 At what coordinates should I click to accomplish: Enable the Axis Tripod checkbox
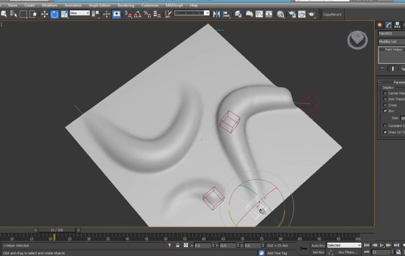pyautogui.click(x=385, y=98)
